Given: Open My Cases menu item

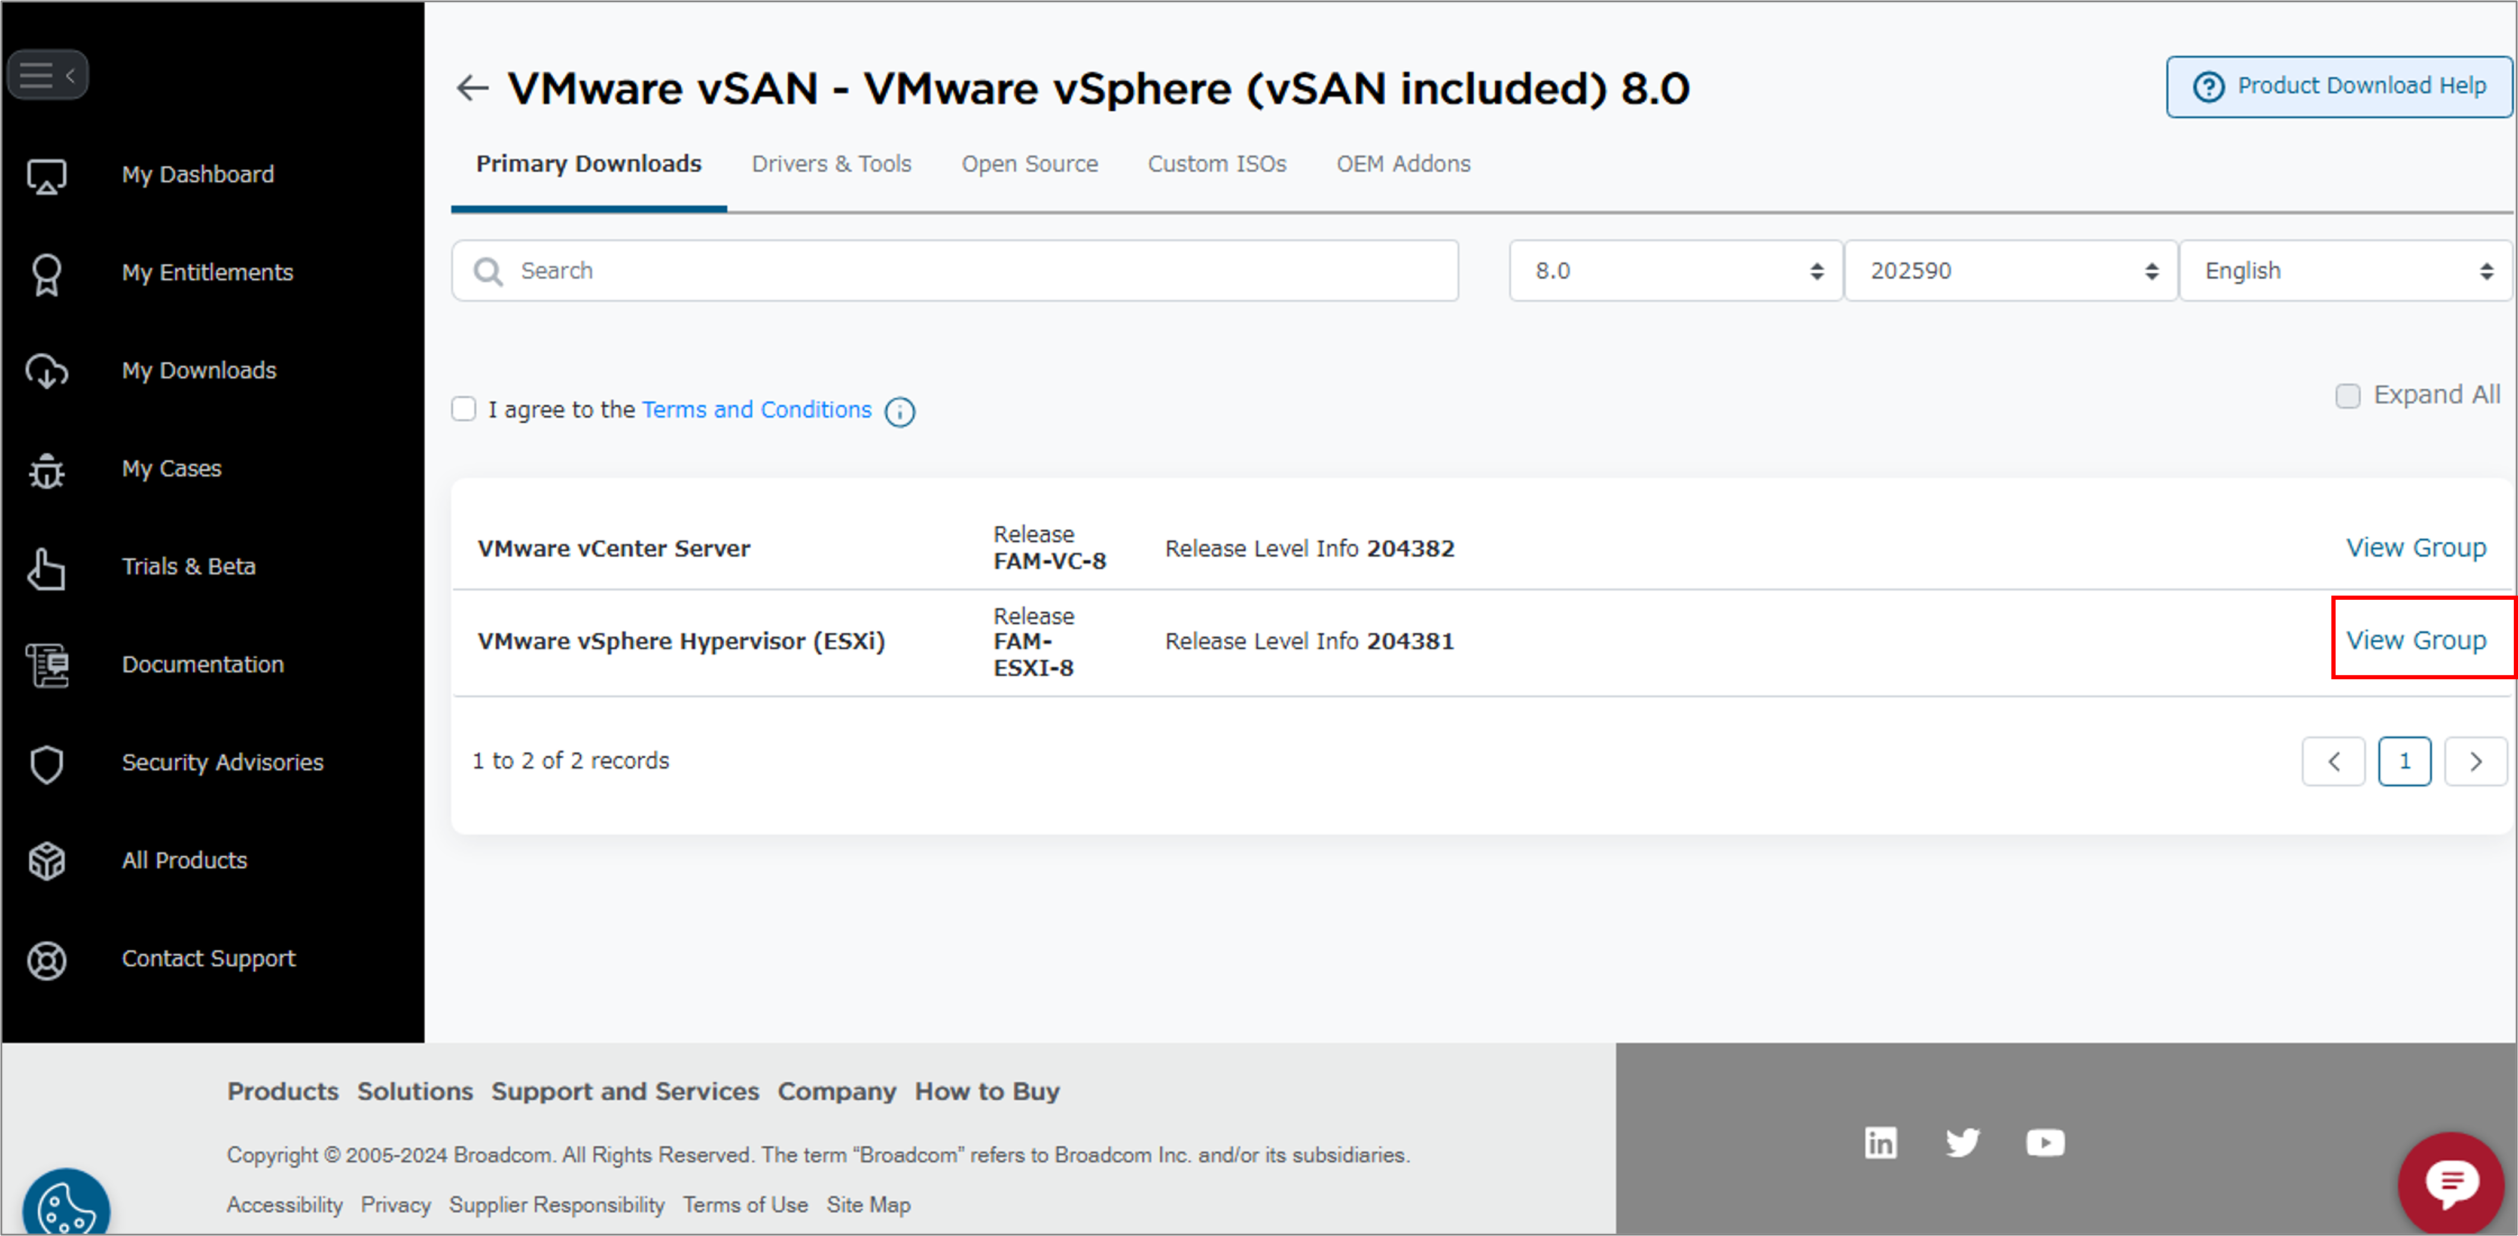Looking at the screenshot, I should pyautogui.click(x=172, y=469).
